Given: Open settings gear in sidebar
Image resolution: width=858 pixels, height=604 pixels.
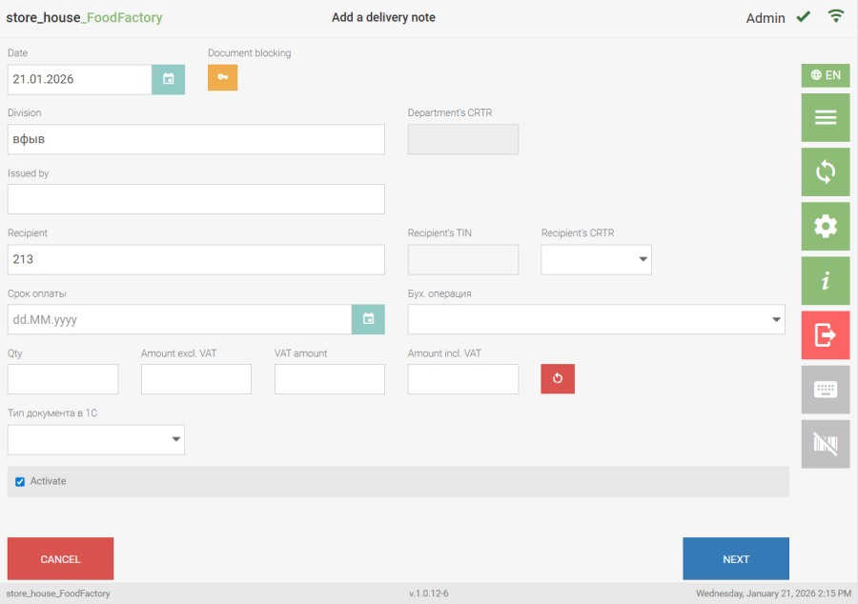Looking at the screenshot, I should [825, 226].
